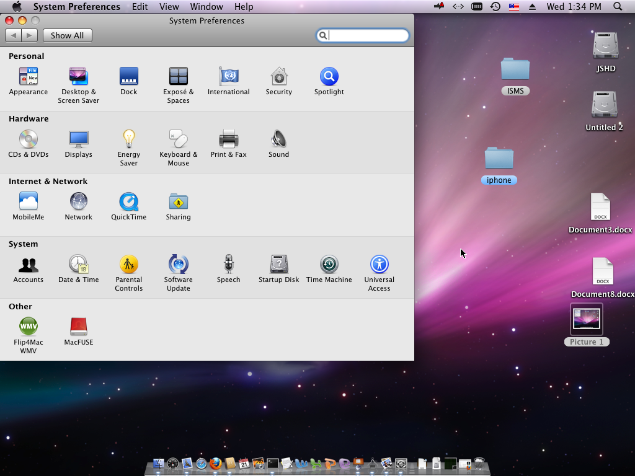The height and width of the screenshot is (476, 635).
Task: Launch Microsoft PowerPoint from the Dock
Action: [x=330, y=464]
